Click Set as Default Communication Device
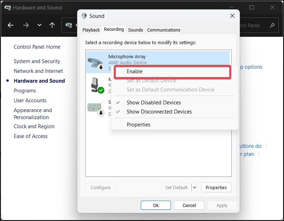Image resolution: width=284 pixels, height=221 pixels. point(171,90)
